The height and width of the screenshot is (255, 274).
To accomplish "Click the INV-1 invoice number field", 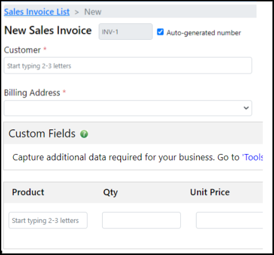I will (125, 32).
